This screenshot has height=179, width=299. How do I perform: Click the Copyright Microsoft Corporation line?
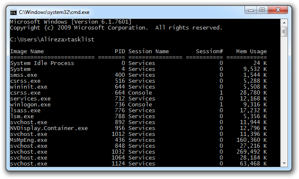coord(116,27)
